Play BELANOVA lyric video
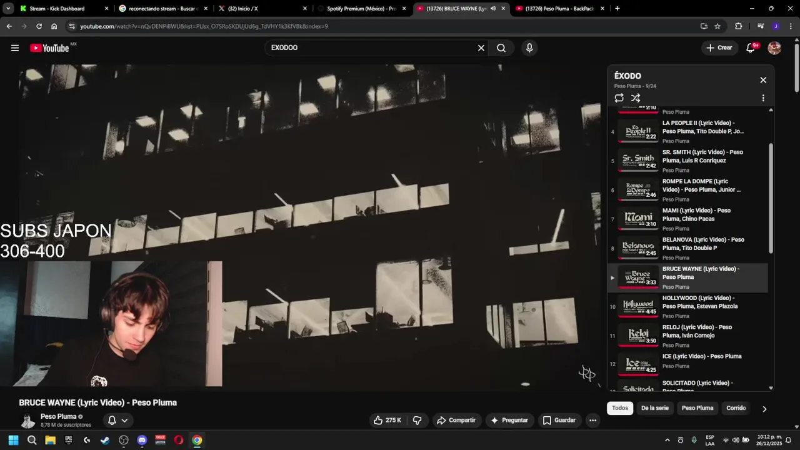 point(687,249)
